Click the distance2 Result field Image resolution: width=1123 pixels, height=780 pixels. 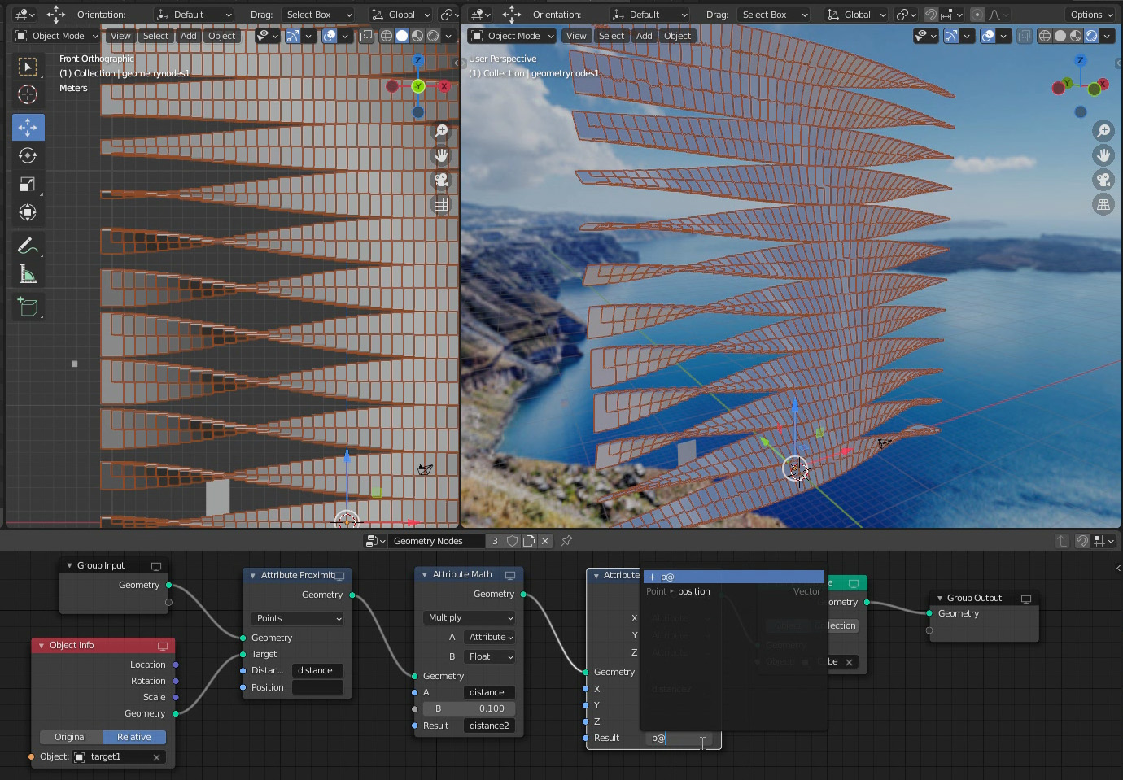coord(488,726)
